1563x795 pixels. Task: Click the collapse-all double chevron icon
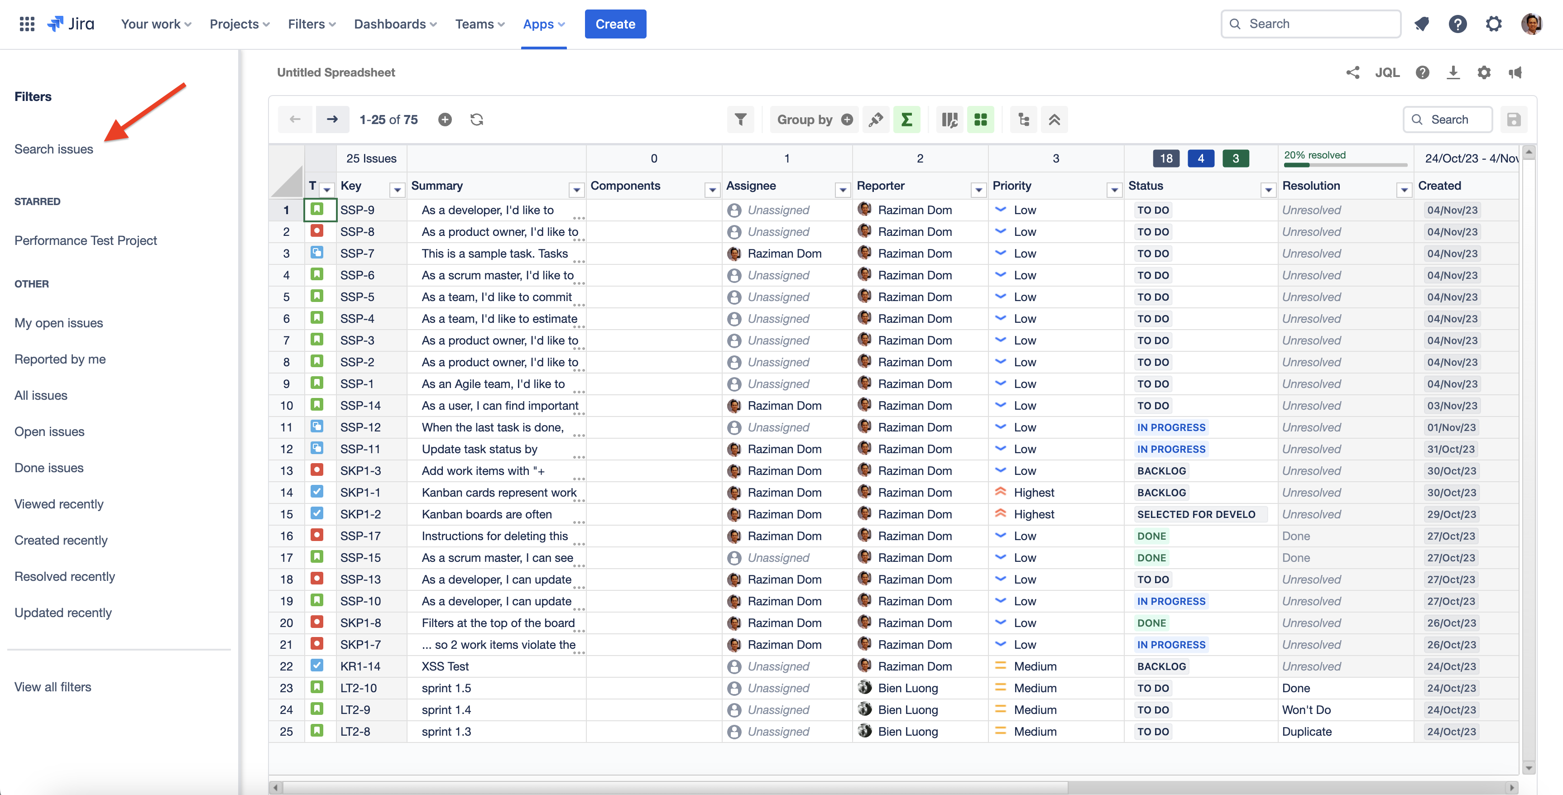pos(1054,120)
